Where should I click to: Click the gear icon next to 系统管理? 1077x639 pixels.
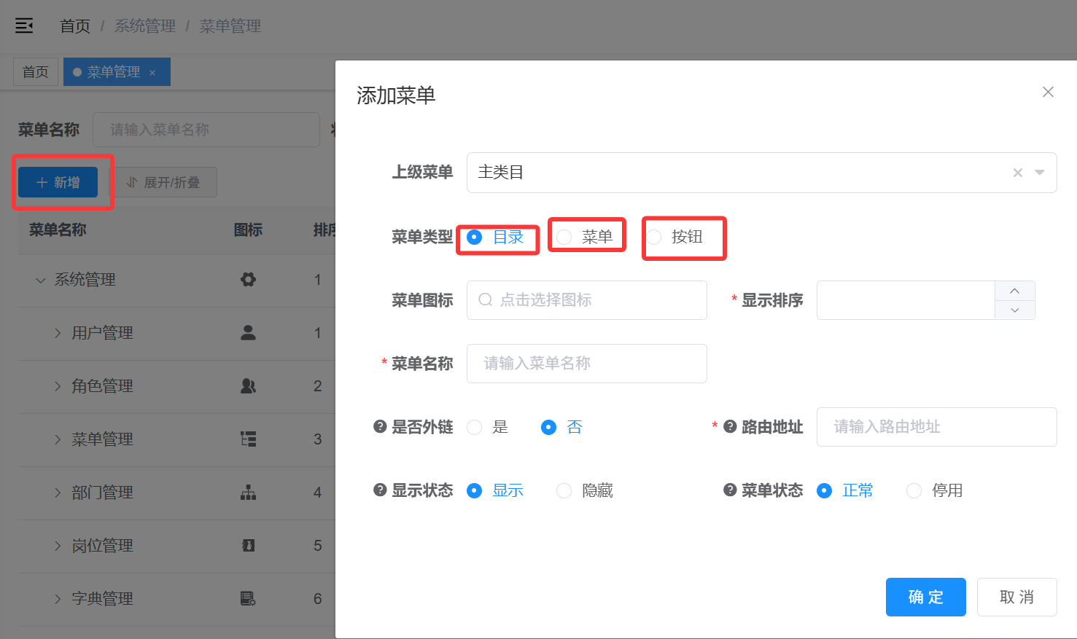(248, 280)
